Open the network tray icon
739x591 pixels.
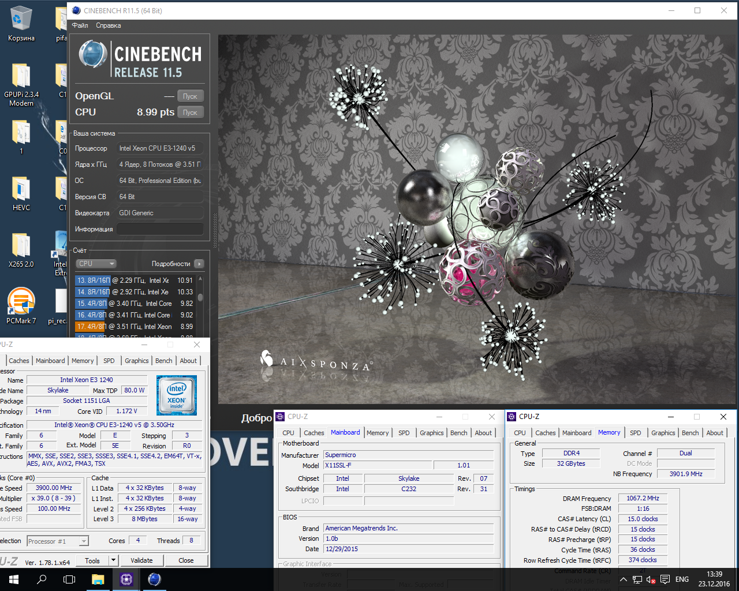point(637,579)
